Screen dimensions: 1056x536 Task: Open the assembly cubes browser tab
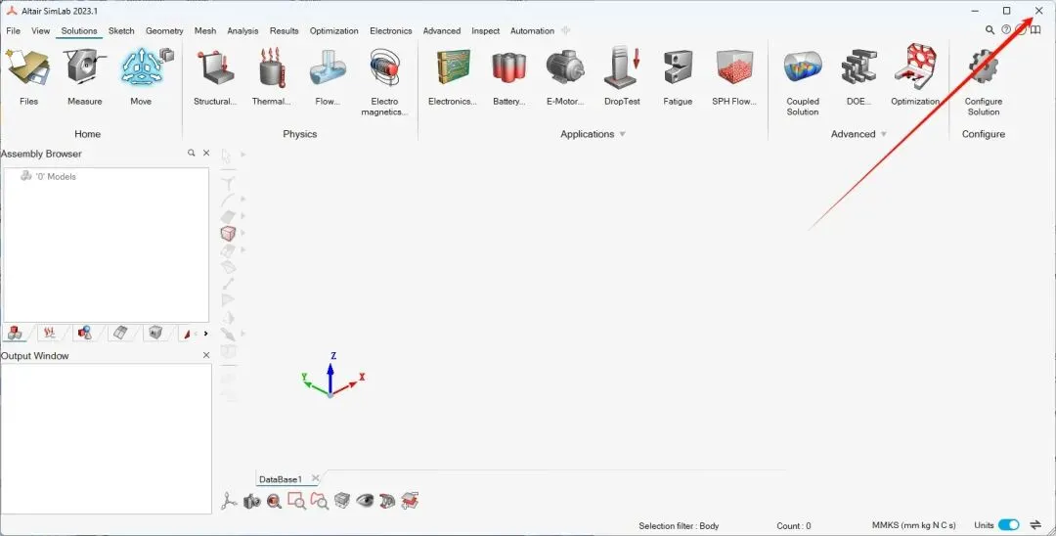coord(15,333)
